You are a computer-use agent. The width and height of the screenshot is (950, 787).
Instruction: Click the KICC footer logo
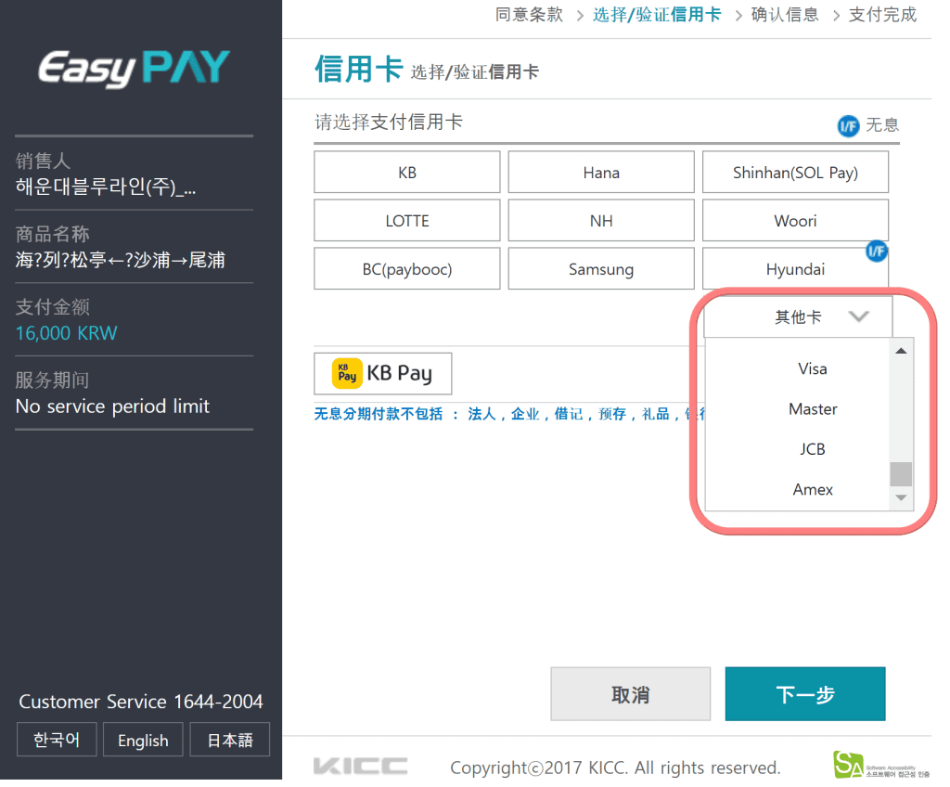[361, 767]
